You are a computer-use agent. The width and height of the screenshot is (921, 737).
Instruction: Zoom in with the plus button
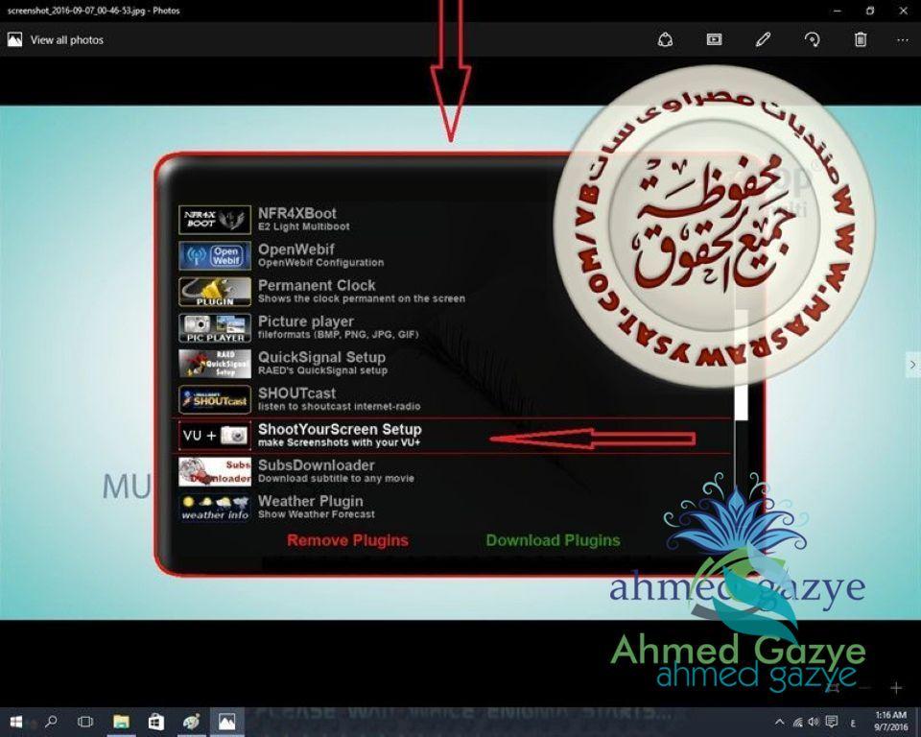point(896,688)
